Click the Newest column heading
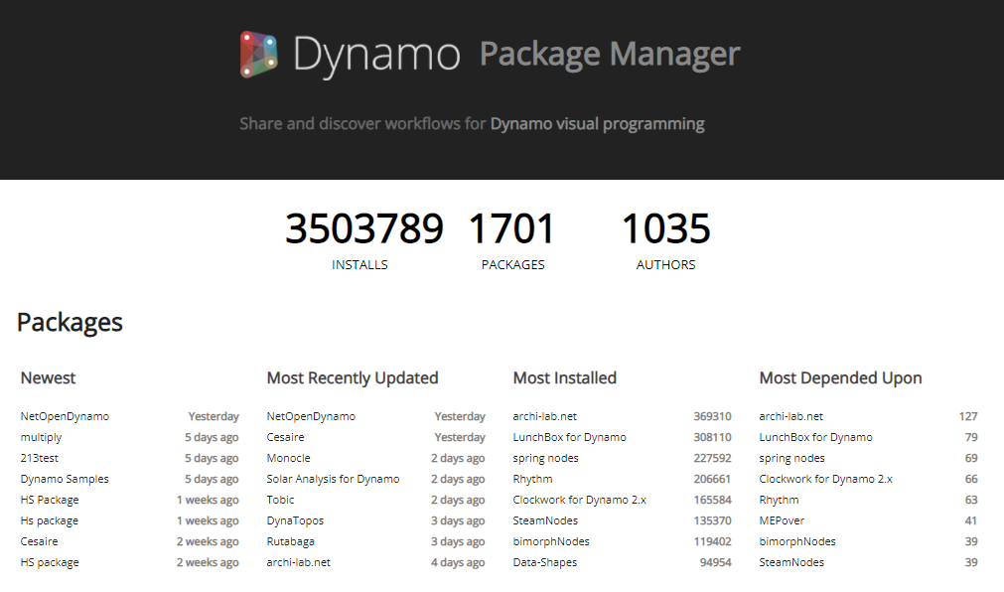The image size is (1004, 592). pyautogui.click(x=48, y=378)
